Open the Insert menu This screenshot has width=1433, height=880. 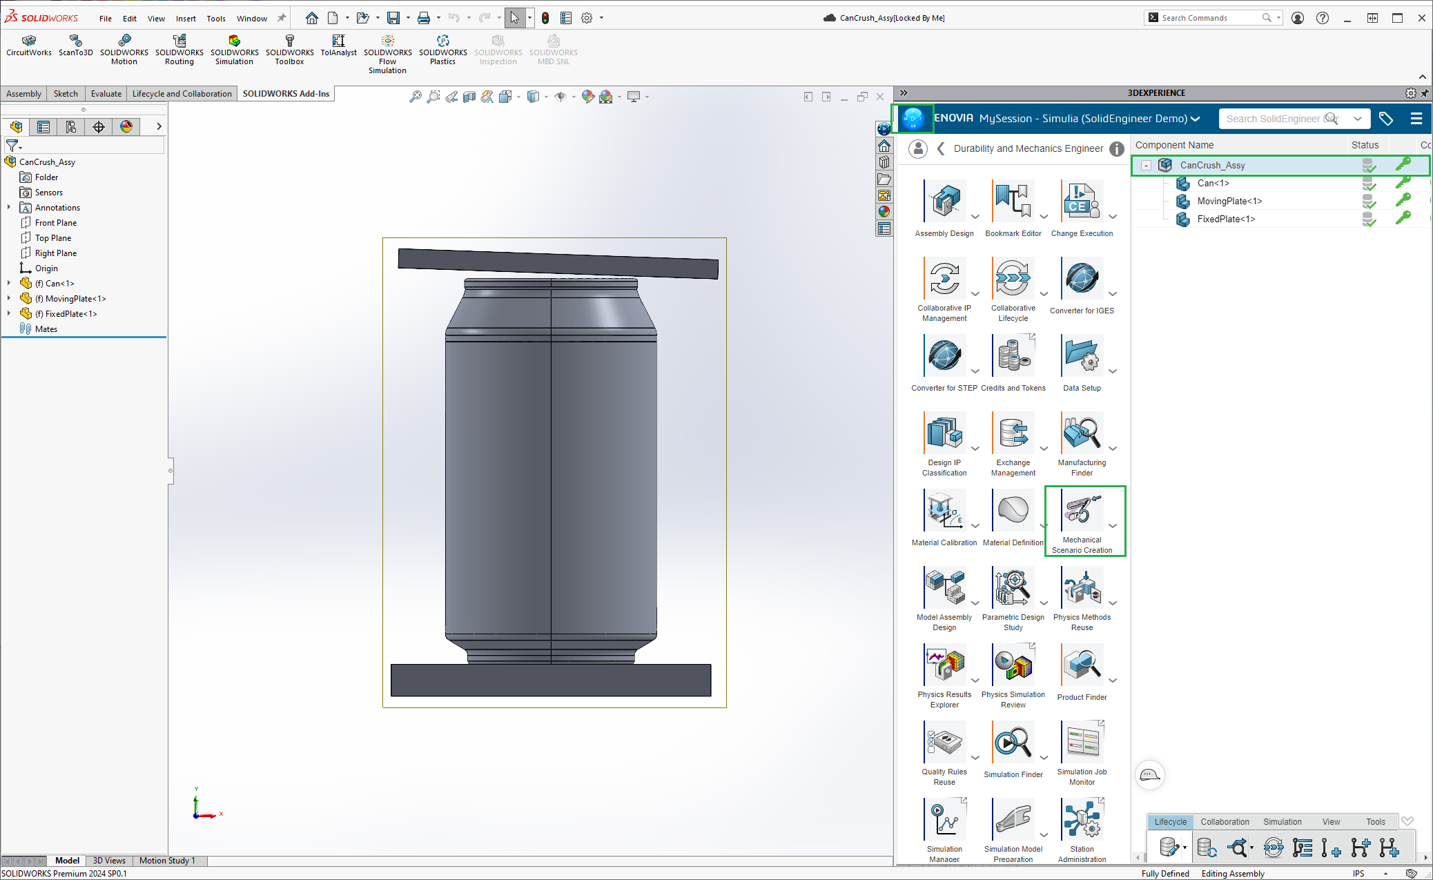point(185,19)
